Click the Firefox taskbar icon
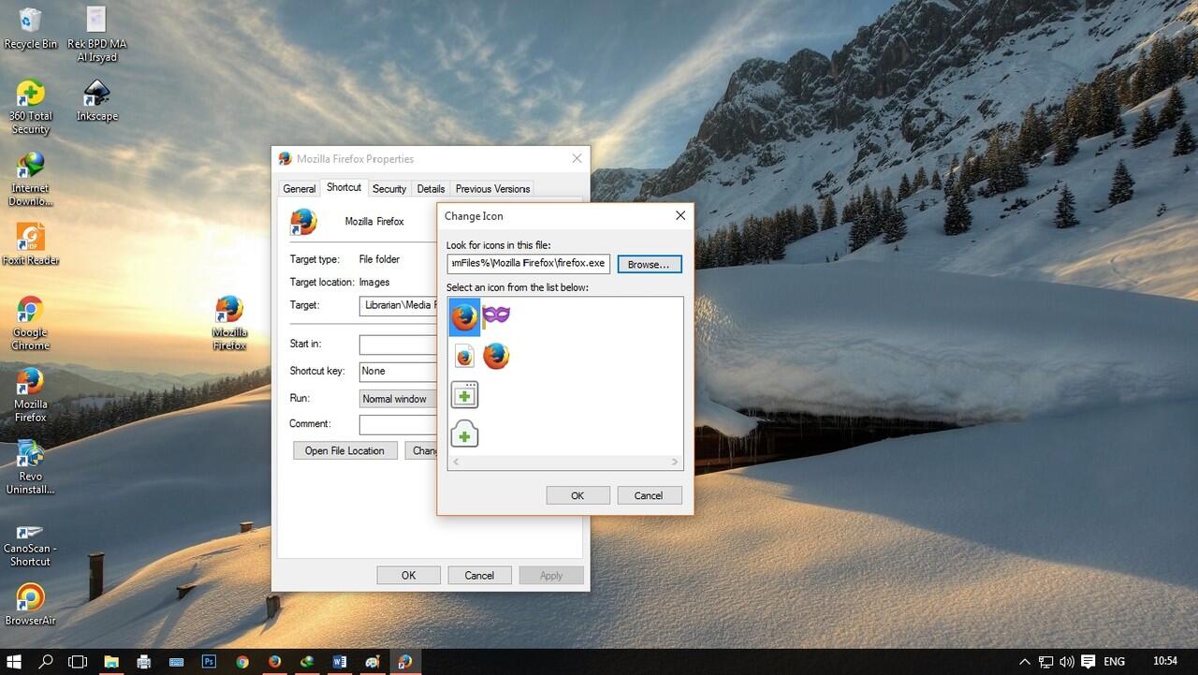This screenshot has height=675, width=1198. point(274,661)
